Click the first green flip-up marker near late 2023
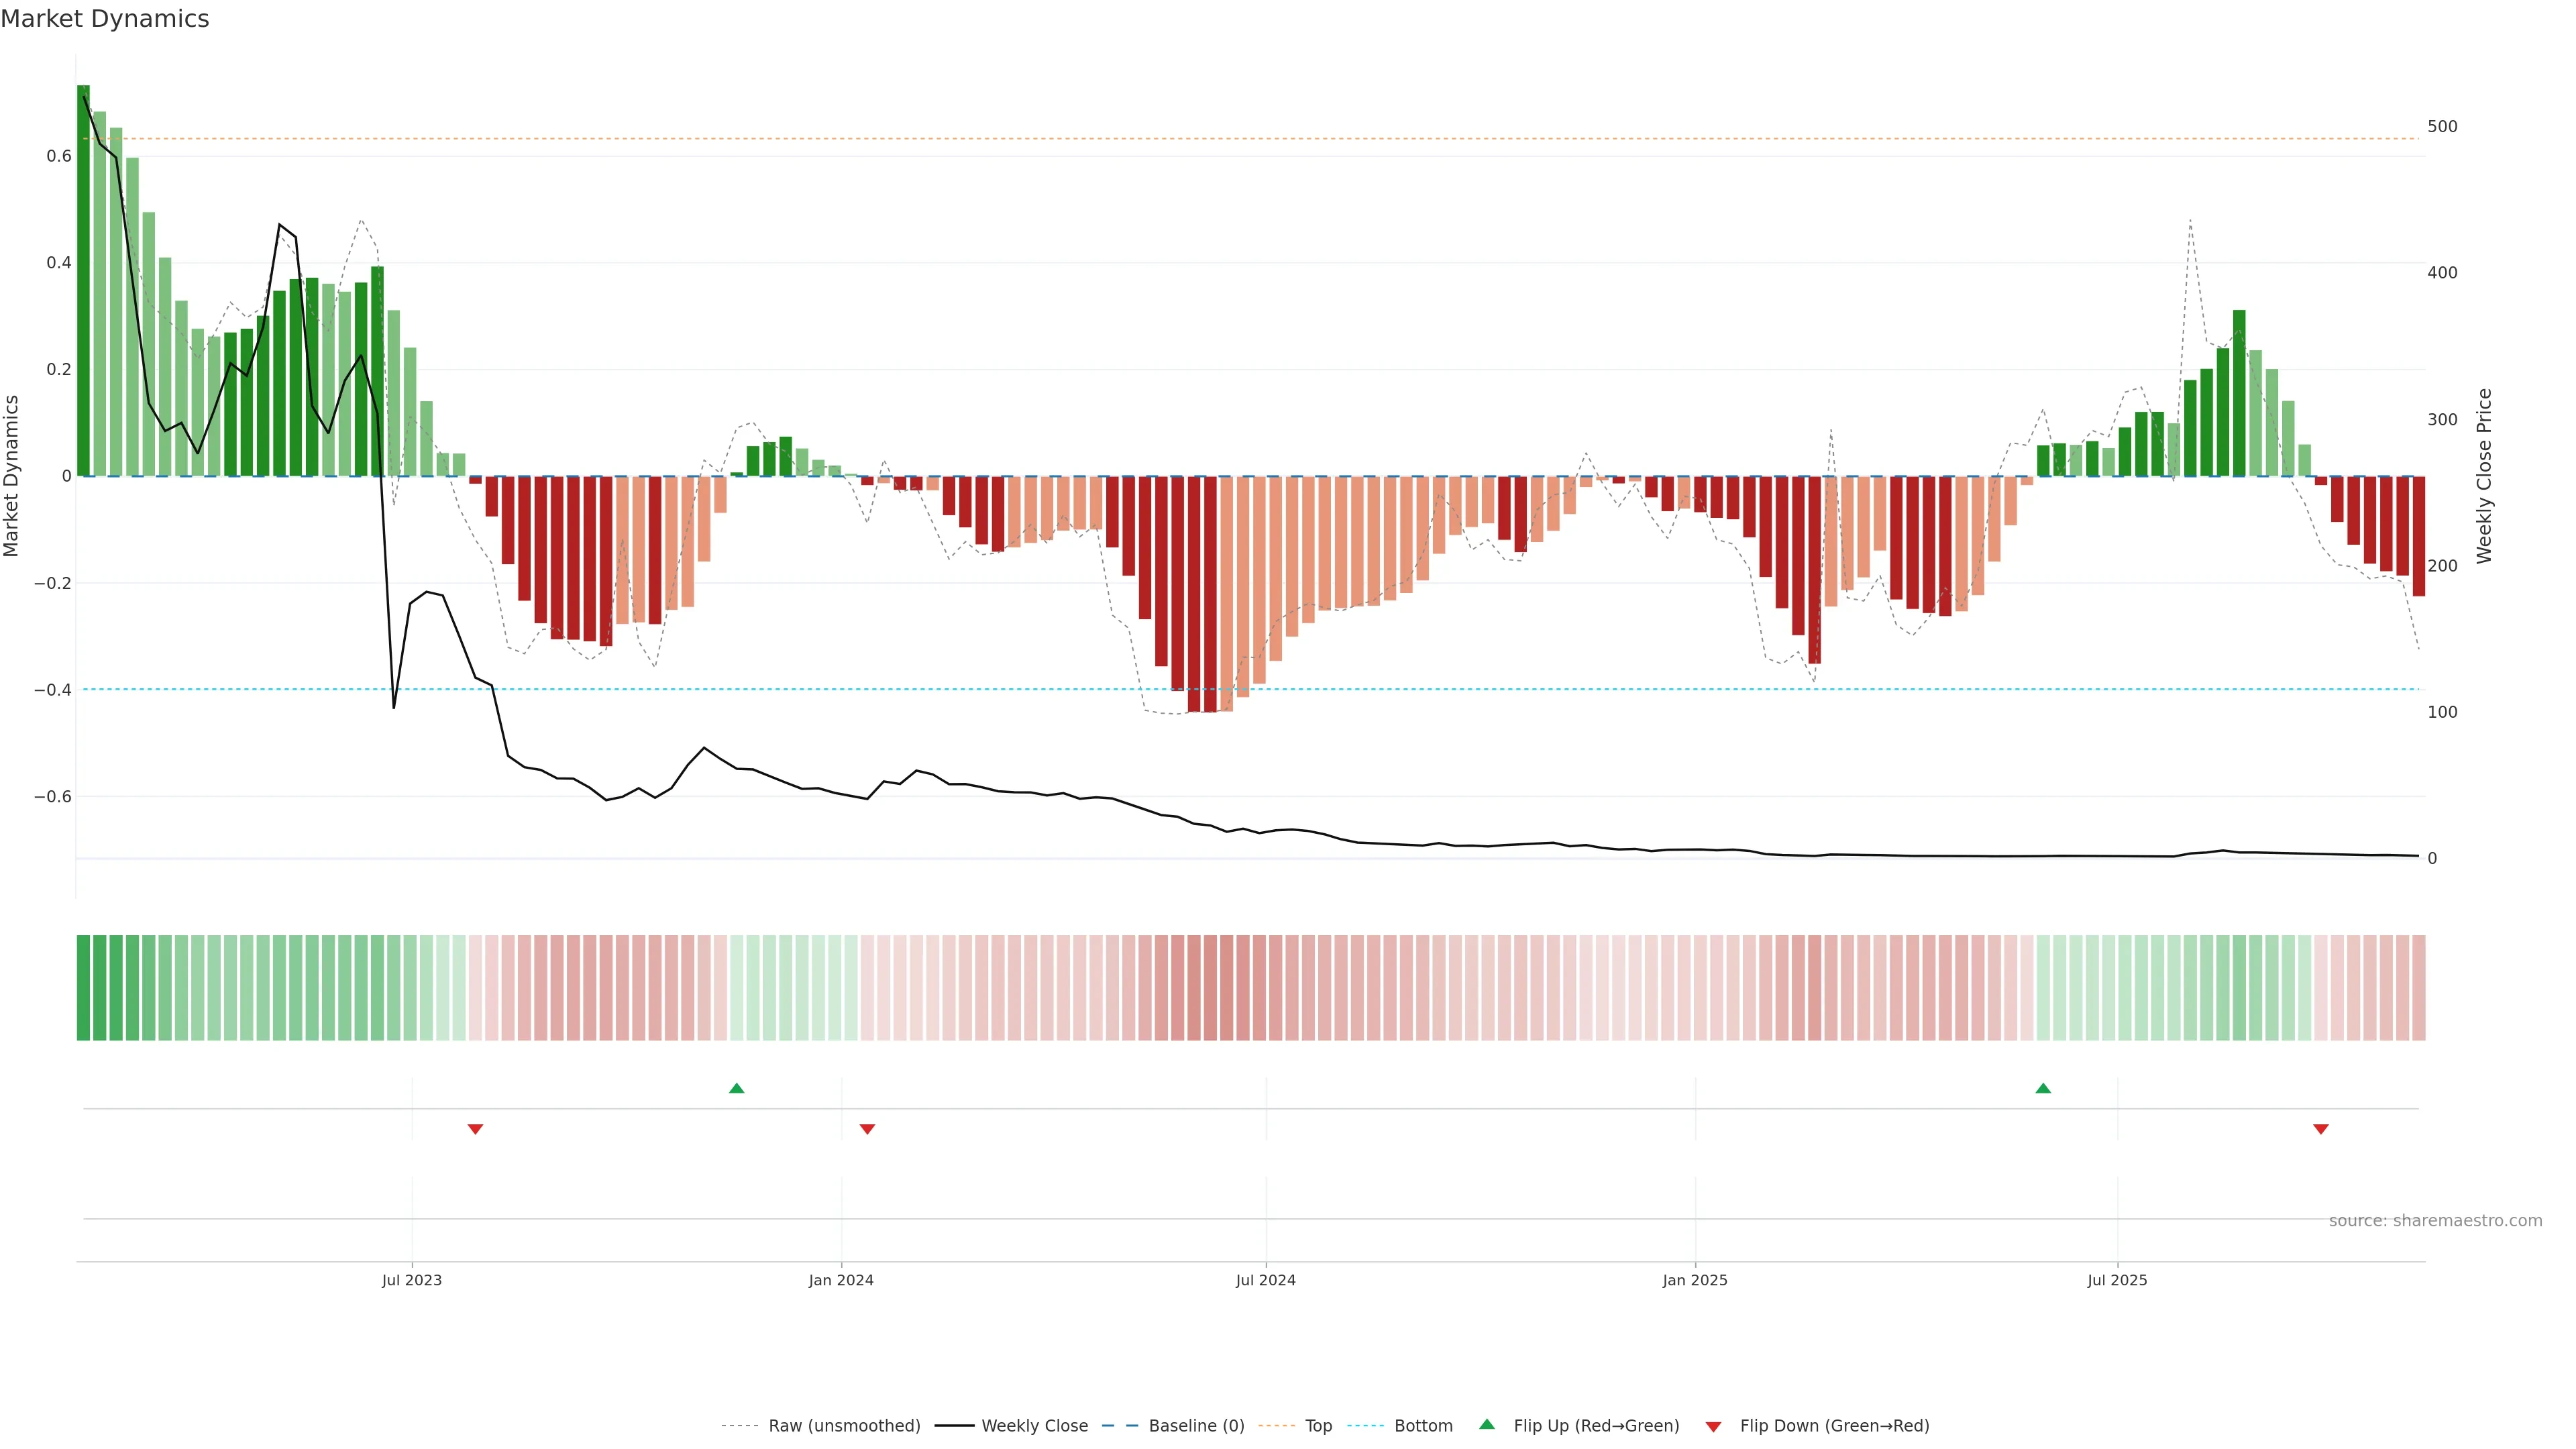2576x1449 pixels. coord(736,1088)
